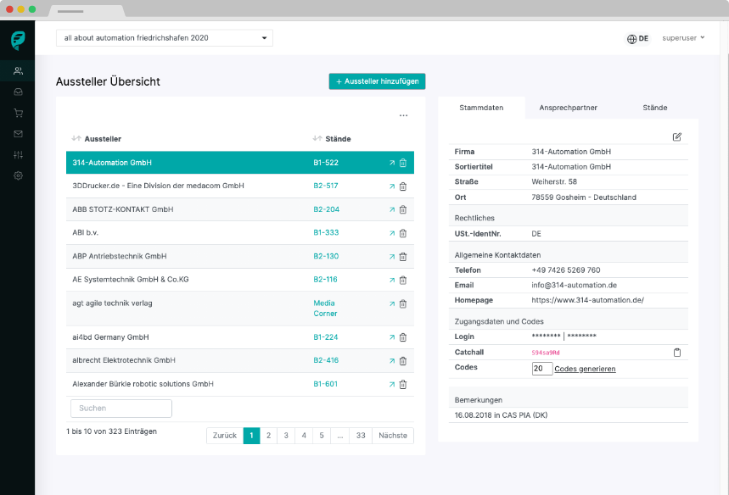Open the sliders configuration icon in sidebar
The width and height of the screenshot is (729, 495).
coord(18,154)
